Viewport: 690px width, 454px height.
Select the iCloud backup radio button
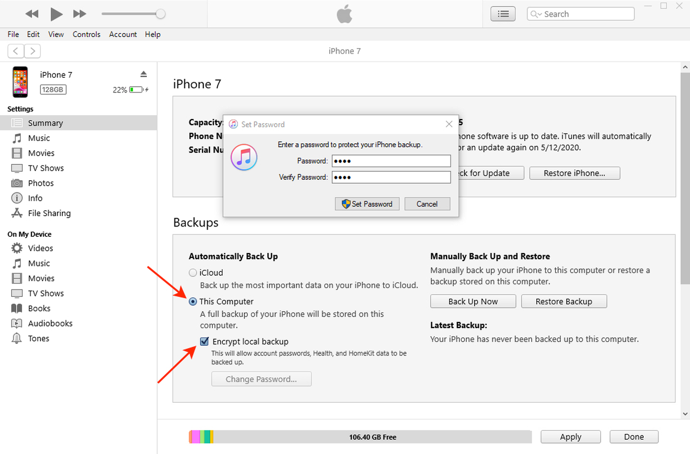point(193,273)
